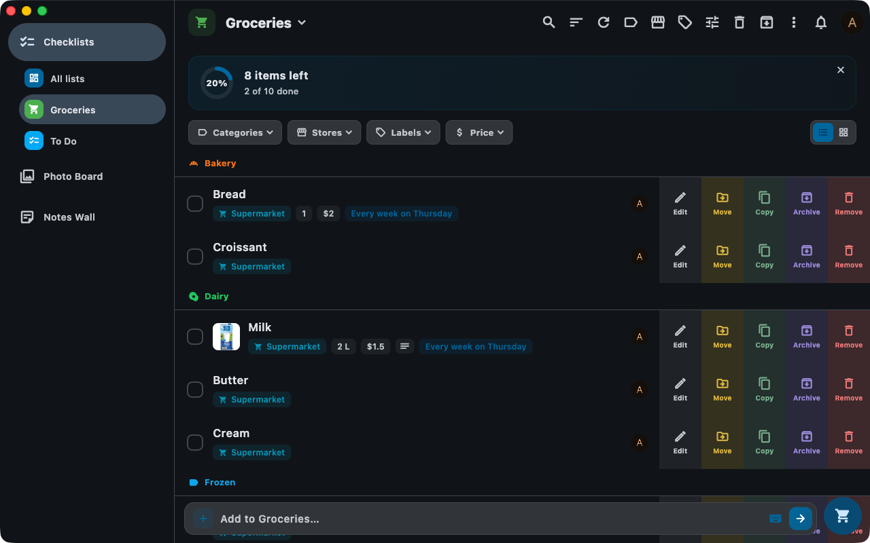Check off the Bread item

coord(195,204)
